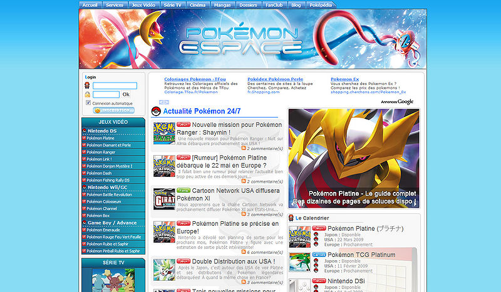Open Pokémon Donjon Mystère I sidebar link

pos(109,166)
